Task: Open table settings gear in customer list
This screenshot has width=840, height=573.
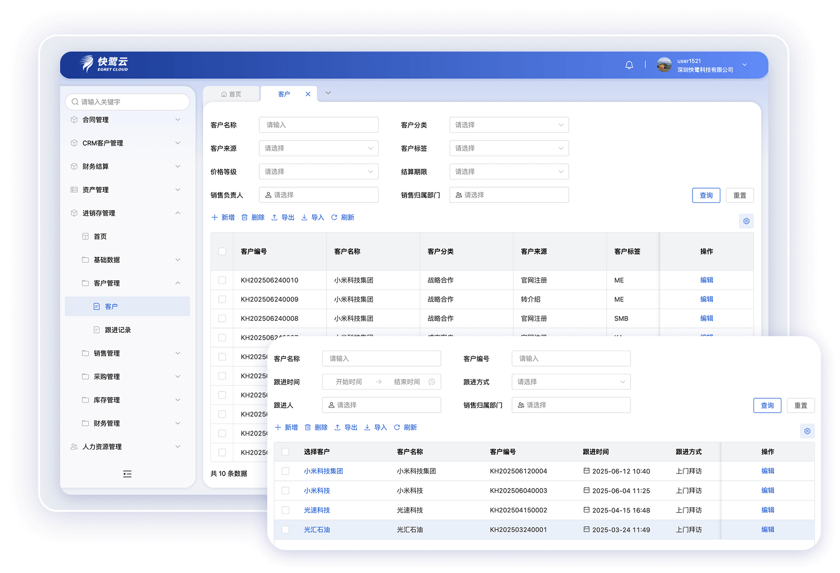Action: point(746,221)
